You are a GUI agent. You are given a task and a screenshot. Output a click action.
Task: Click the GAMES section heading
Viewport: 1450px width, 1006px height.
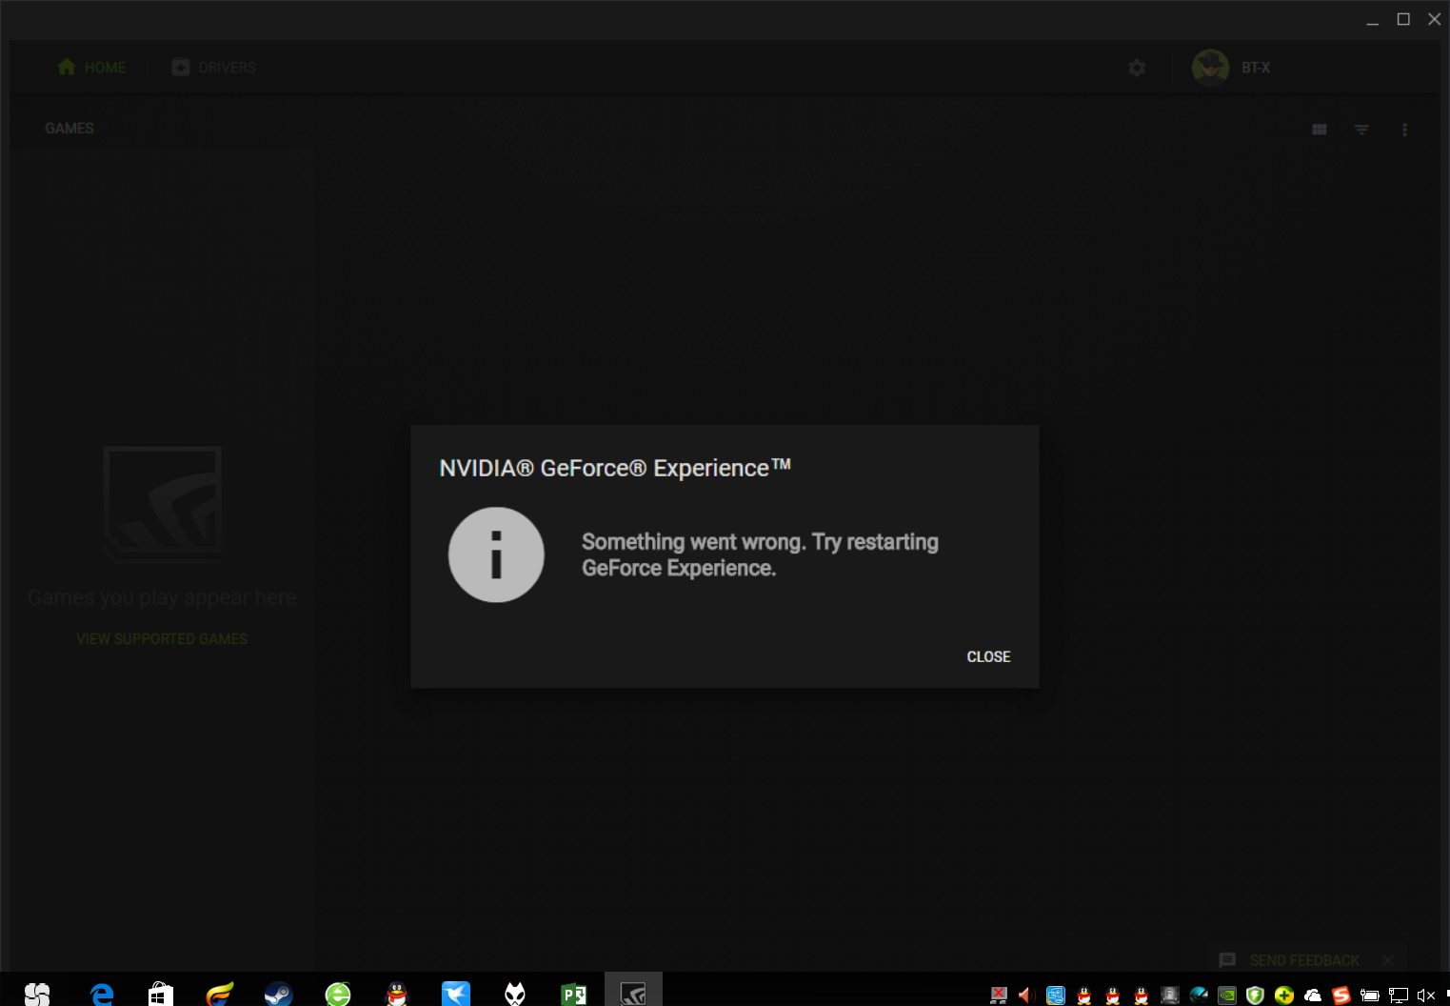click(x=70, y=129)
